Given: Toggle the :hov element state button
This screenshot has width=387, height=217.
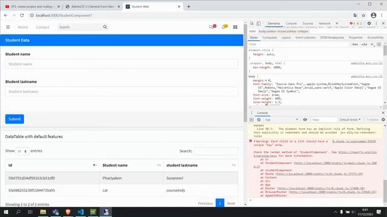Looking at the screenshot, I should coord(355,44).
